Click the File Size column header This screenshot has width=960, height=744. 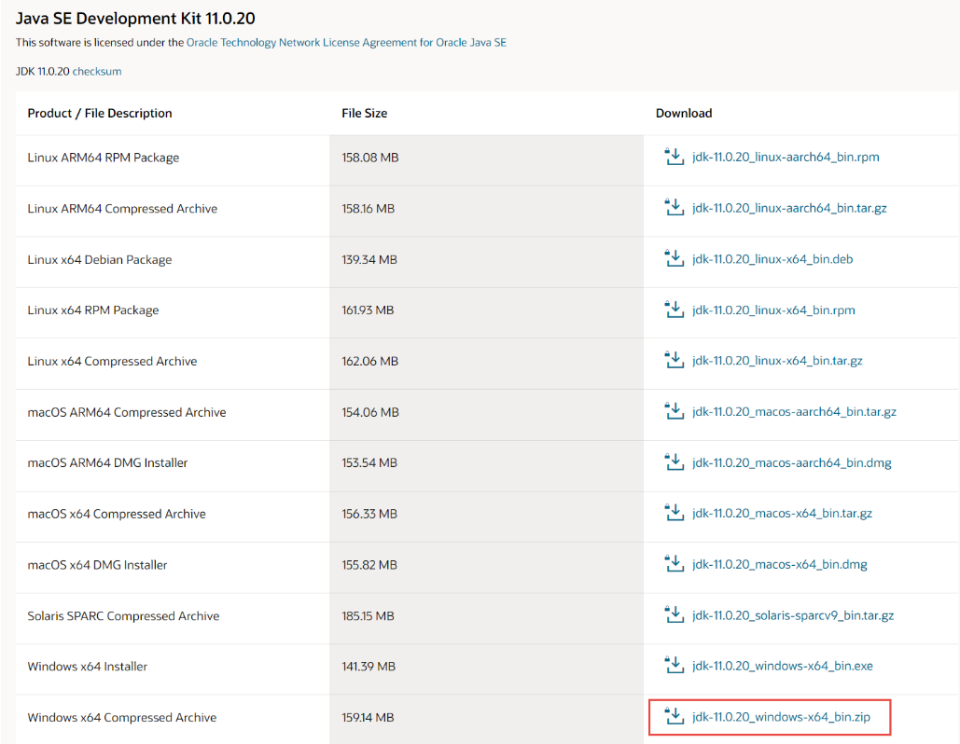[x=364, y=113]
